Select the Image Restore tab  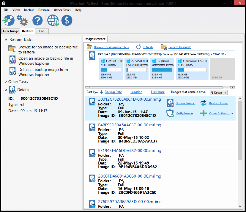[x=95, y=39]
